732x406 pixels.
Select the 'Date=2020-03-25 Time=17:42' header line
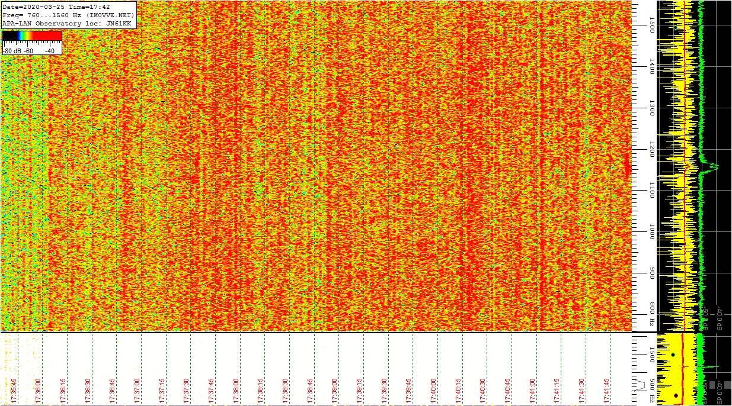pos(56,7)
